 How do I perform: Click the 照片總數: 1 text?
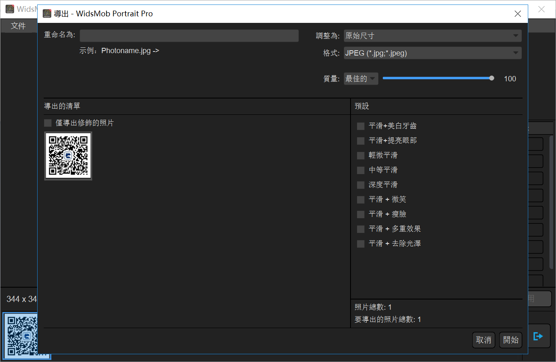pyautogui.click(x=373, y=307)
